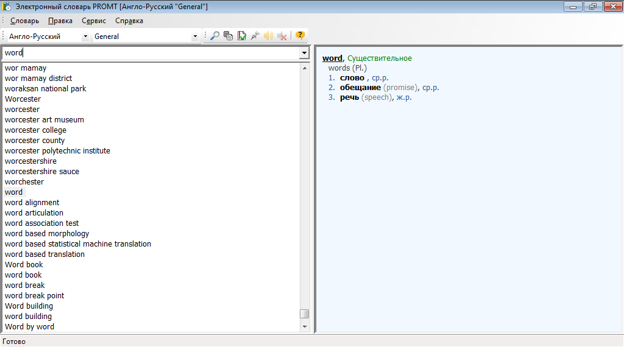Click the translation 'слово'
Screen dimensions: 624x347
tap(352, 78)
